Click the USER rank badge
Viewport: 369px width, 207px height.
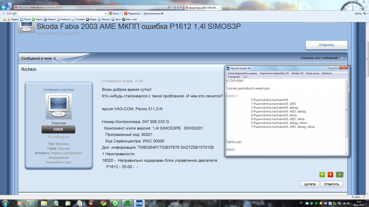pos(58,129)
